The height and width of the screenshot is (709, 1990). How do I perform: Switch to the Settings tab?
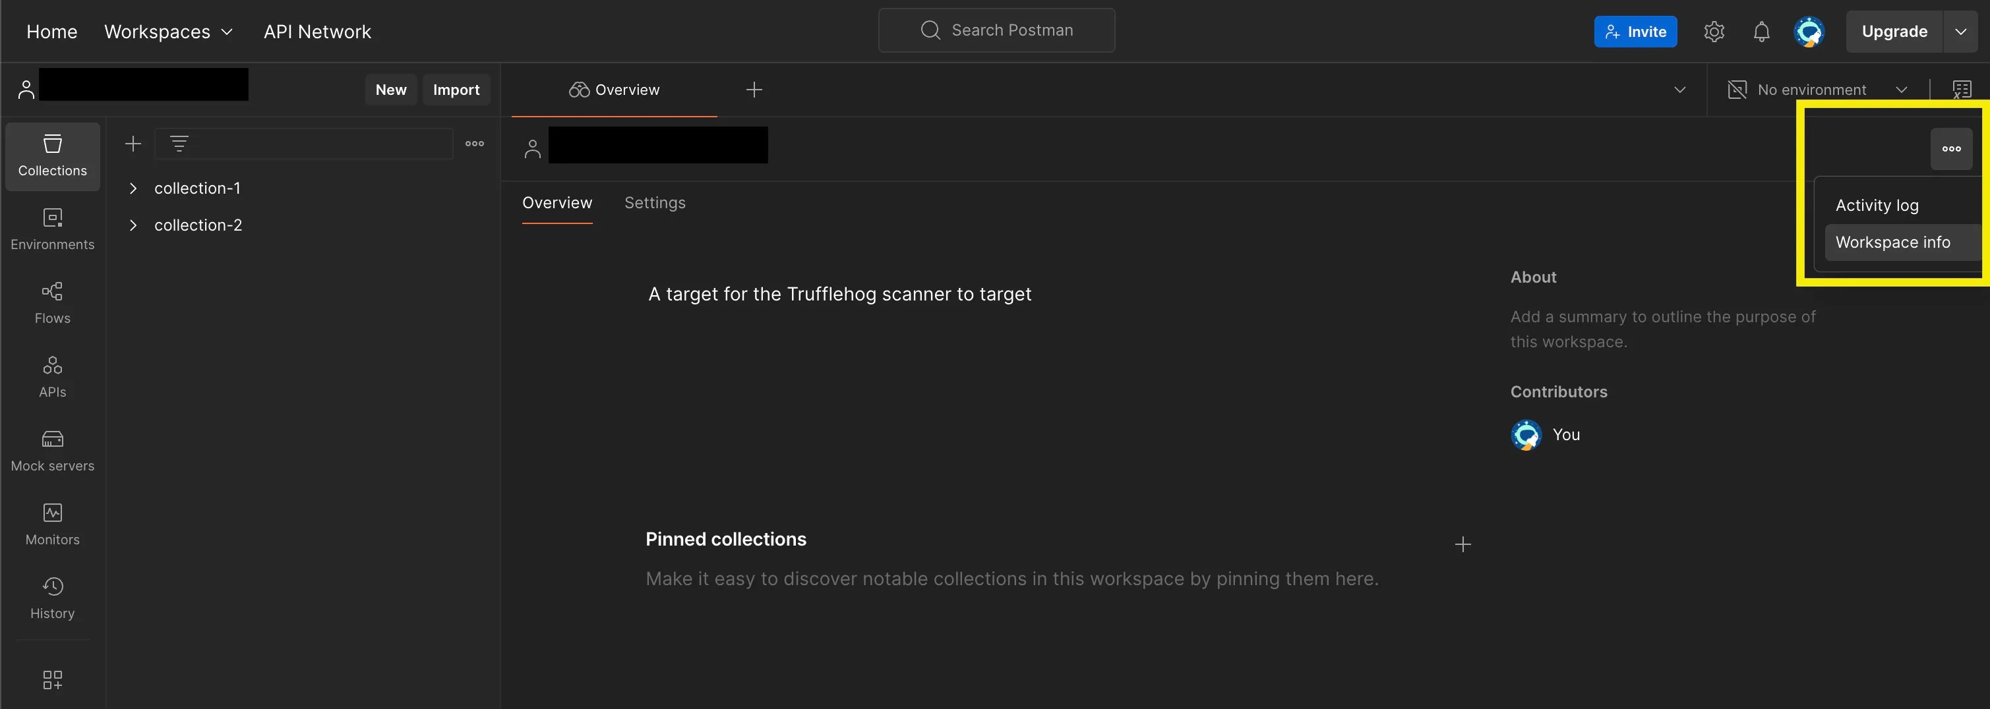coord(654,202)
